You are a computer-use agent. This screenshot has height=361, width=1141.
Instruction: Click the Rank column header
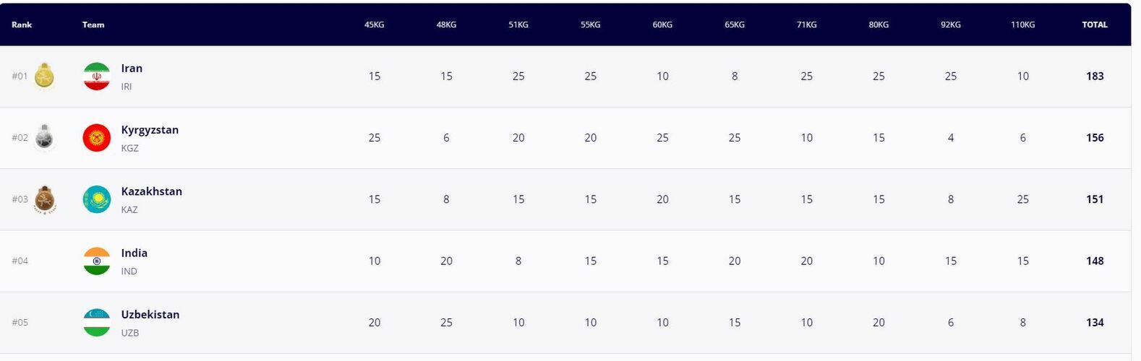(x=22, y=25)
